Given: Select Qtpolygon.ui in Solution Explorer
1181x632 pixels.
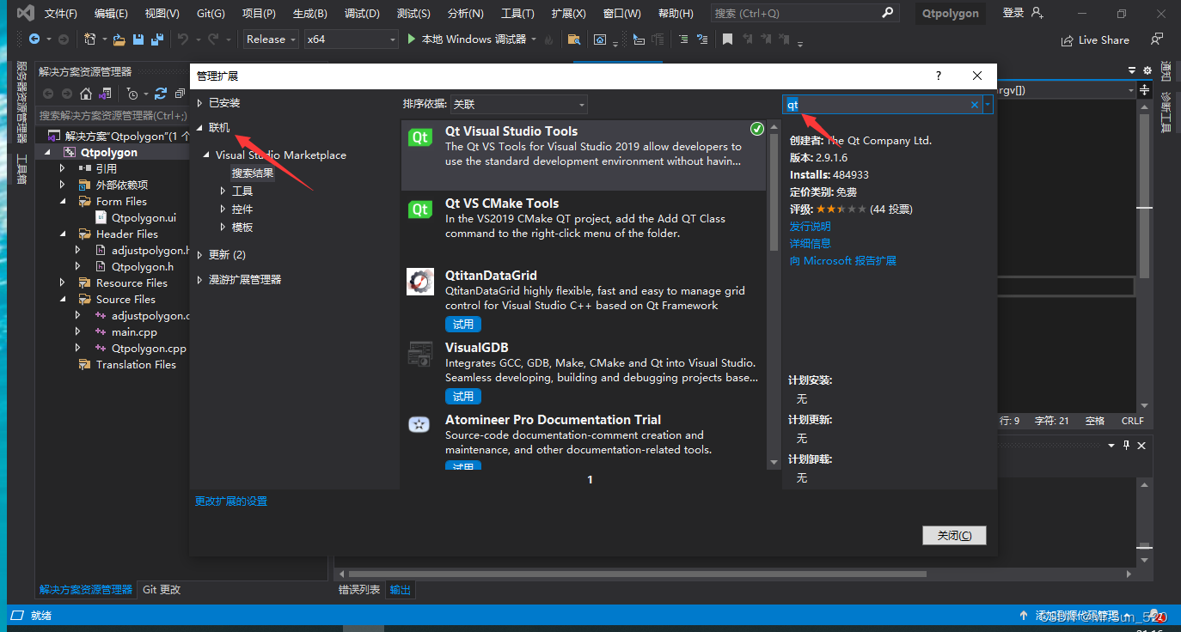Looking at the screenshot, I should point(144,218).
